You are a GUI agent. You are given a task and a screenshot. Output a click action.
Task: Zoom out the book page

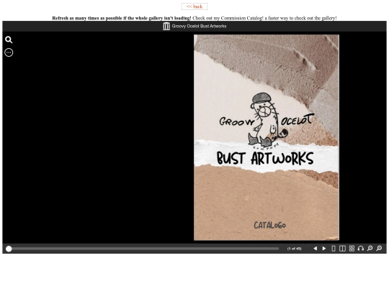[370, 248]
